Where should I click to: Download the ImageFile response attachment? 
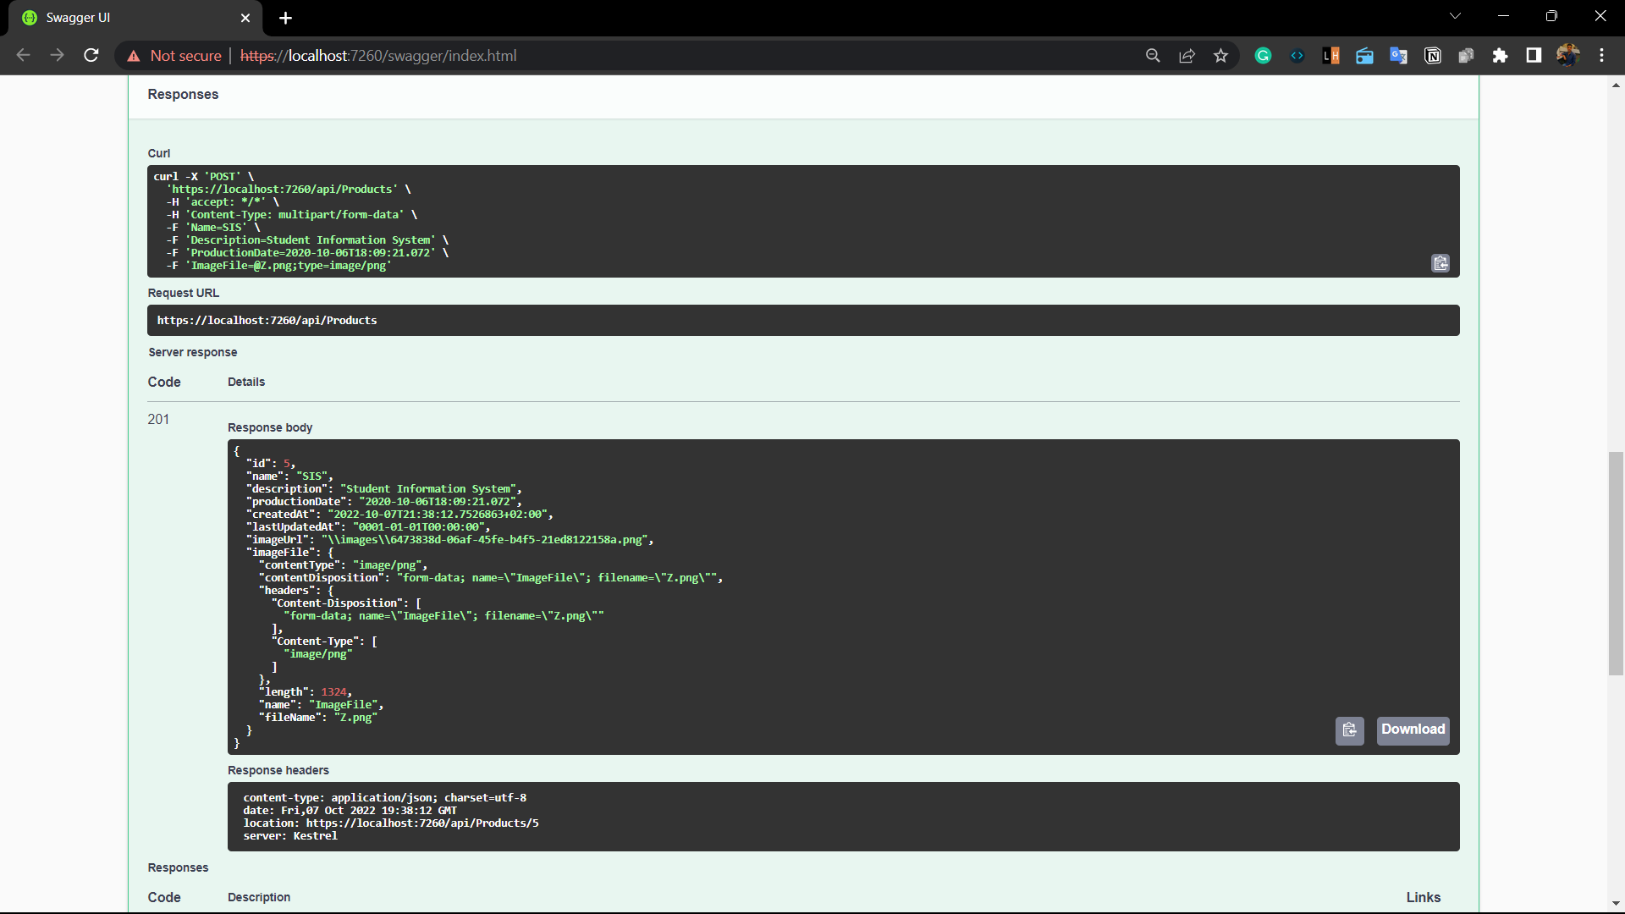point(1412,730)
